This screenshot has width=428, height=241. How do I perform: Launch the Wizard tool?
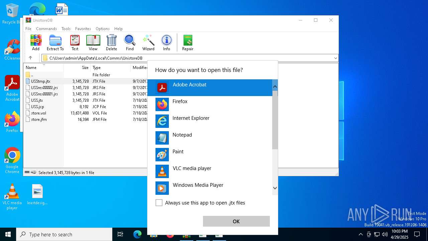click(x=148, y=43)
